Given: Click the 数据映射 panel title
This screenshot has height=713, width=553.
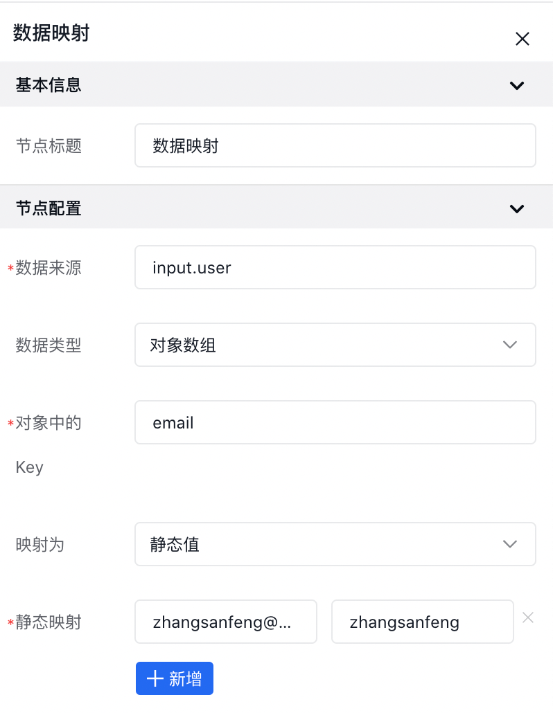Looking at the screenshot, I should coord(51,33).
